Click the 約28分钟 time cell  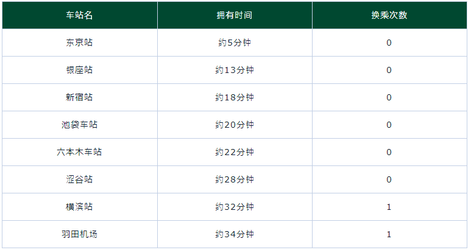(235, 179)
